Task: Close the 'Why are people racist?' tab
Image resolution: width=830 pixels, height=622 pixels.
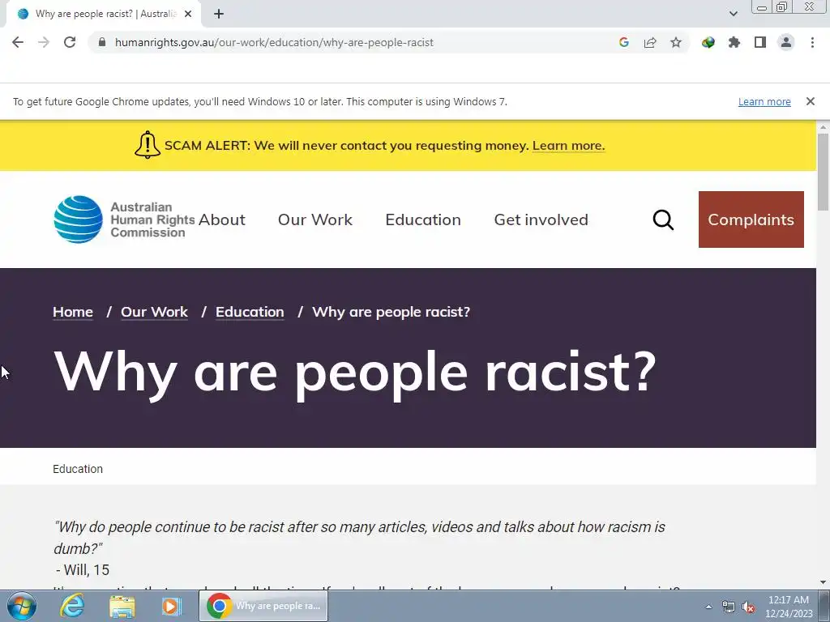Action: 188,15
